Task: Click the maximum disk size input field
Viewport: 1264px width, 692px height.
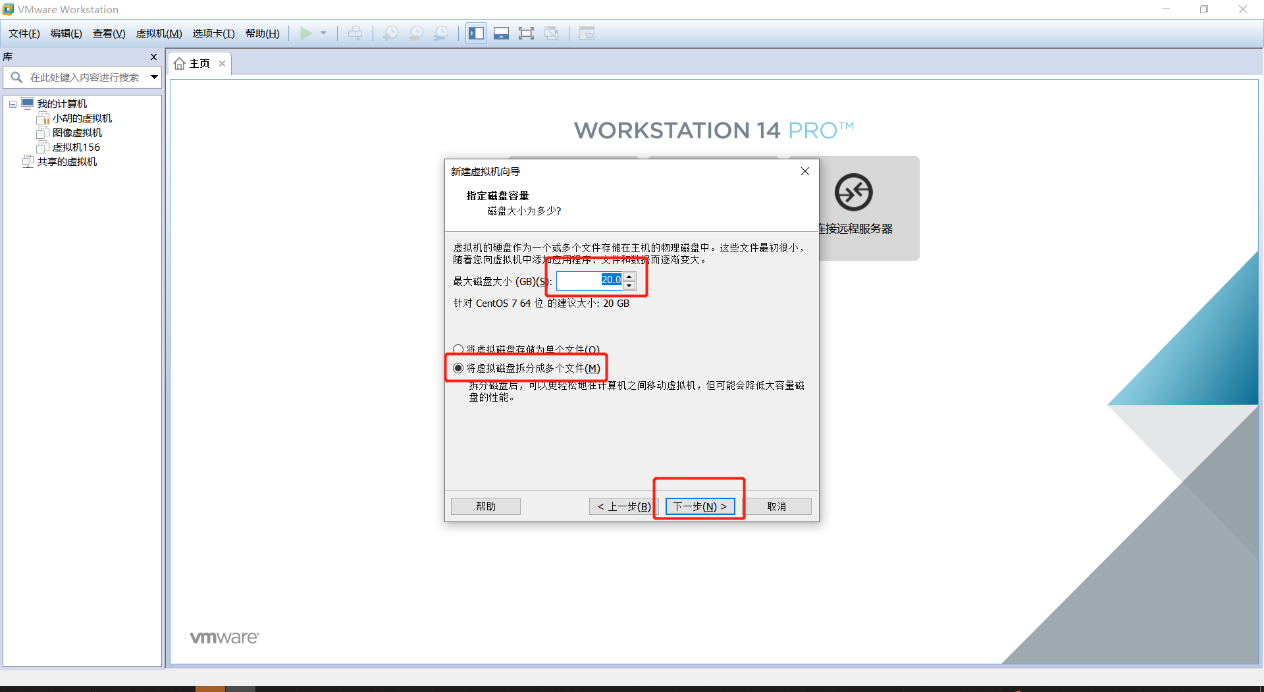Action: pos(590,281)
